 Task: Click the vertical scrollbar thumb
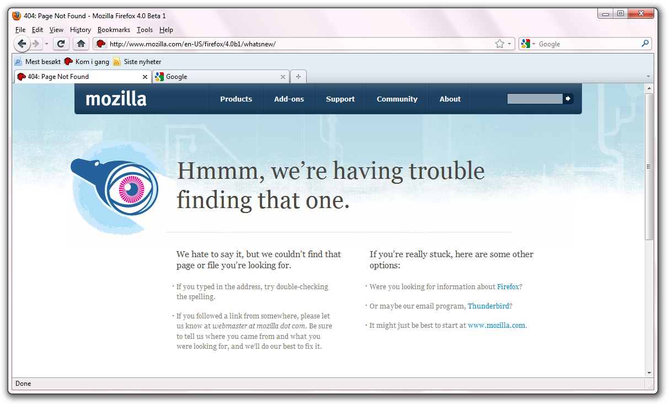[x=649, y=167]
